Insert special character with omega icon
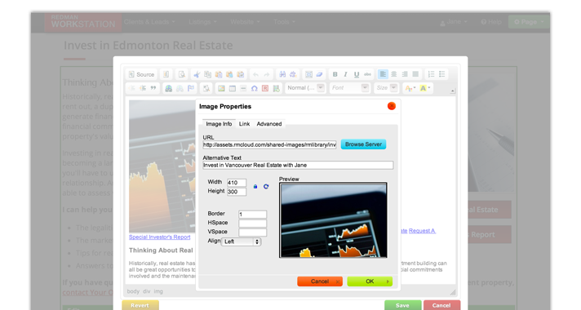 click(x=255, y=88)
